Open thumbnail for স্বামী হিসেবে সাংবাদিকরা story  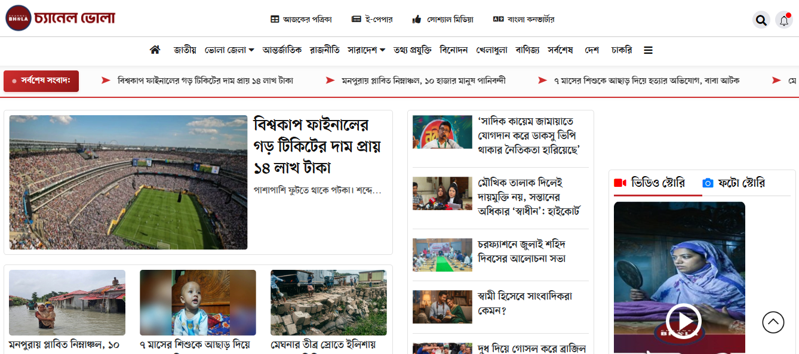pos(442,307)
